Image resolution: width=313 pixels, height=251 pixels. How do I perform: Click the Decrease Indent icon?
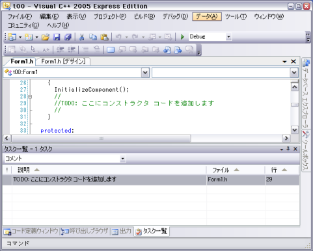[x=60, y=50]
